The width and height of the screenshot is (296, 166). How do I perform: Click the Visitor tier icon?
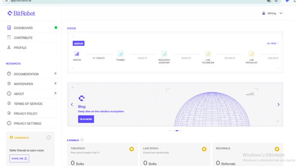click(77, 54)
